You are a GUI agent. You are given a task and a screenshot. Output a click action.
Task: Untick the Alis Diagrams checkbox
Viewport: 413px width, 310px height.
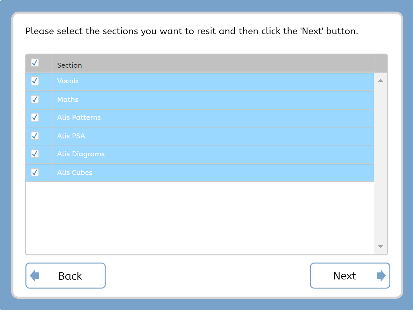click(x=35, y=154)
